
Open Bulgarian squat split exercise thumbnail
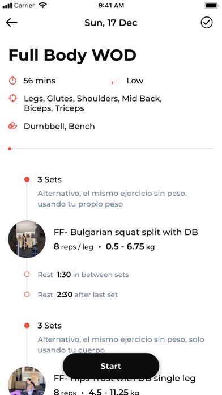[27, 239]
